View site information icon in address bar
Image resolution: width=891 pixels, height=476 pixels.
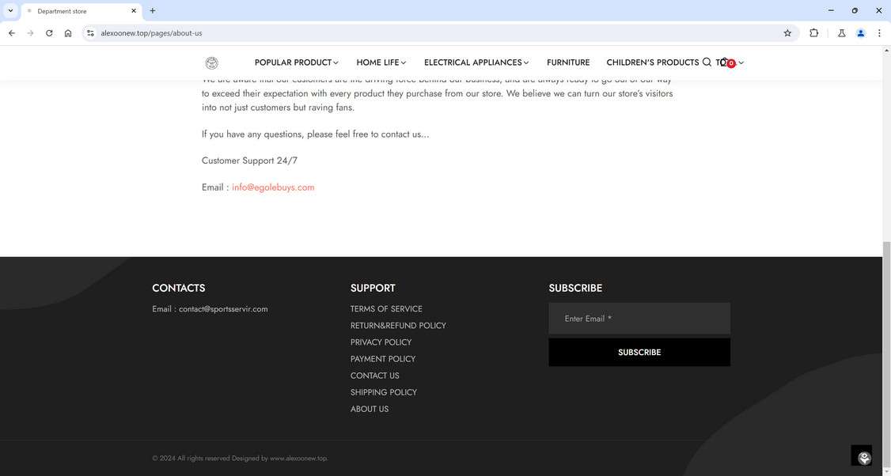90,33
